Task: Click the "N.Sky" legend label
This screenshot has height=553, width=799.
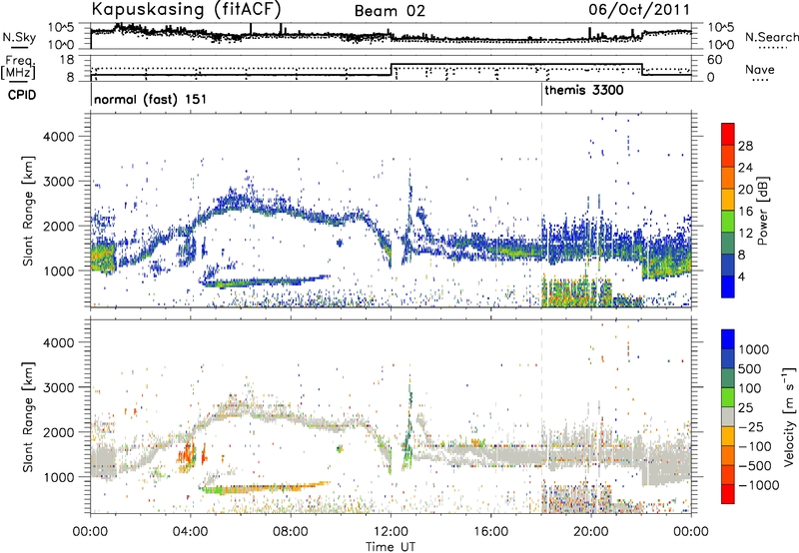Action: [x=19, y=37]
